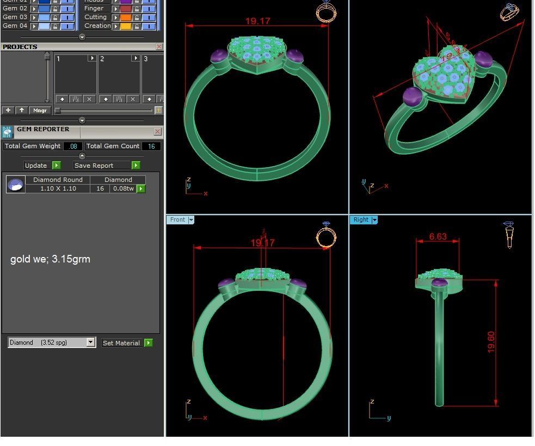The height and width of the screenshot is (446, 535).
Task: Open project slot 2 arrow menu
Action: [x=136, y=58]
